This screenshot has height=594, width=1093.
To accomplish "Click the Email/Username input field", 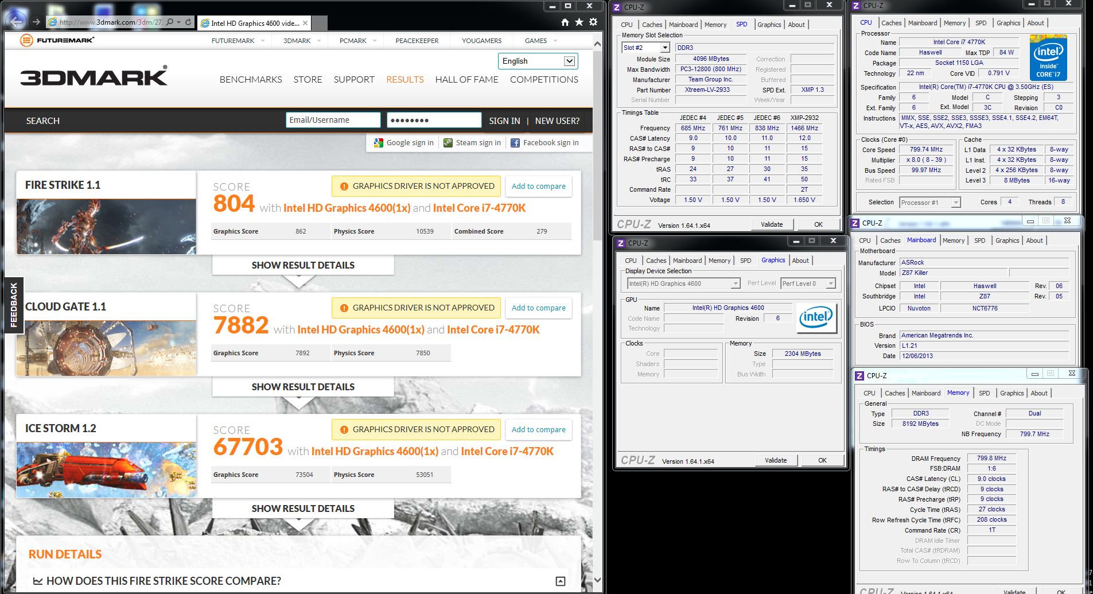I will click(333, 120).
